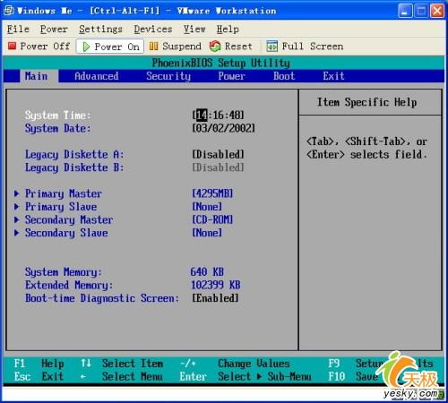Select the Secondary Slave label

pos(66,233)
